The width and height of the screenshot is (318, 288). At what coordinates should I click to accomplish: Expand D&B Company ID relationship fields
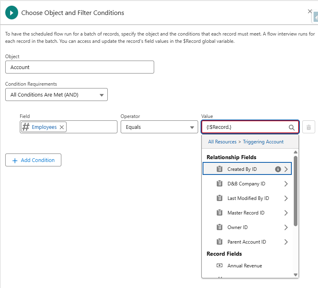[x=286, y=184]
